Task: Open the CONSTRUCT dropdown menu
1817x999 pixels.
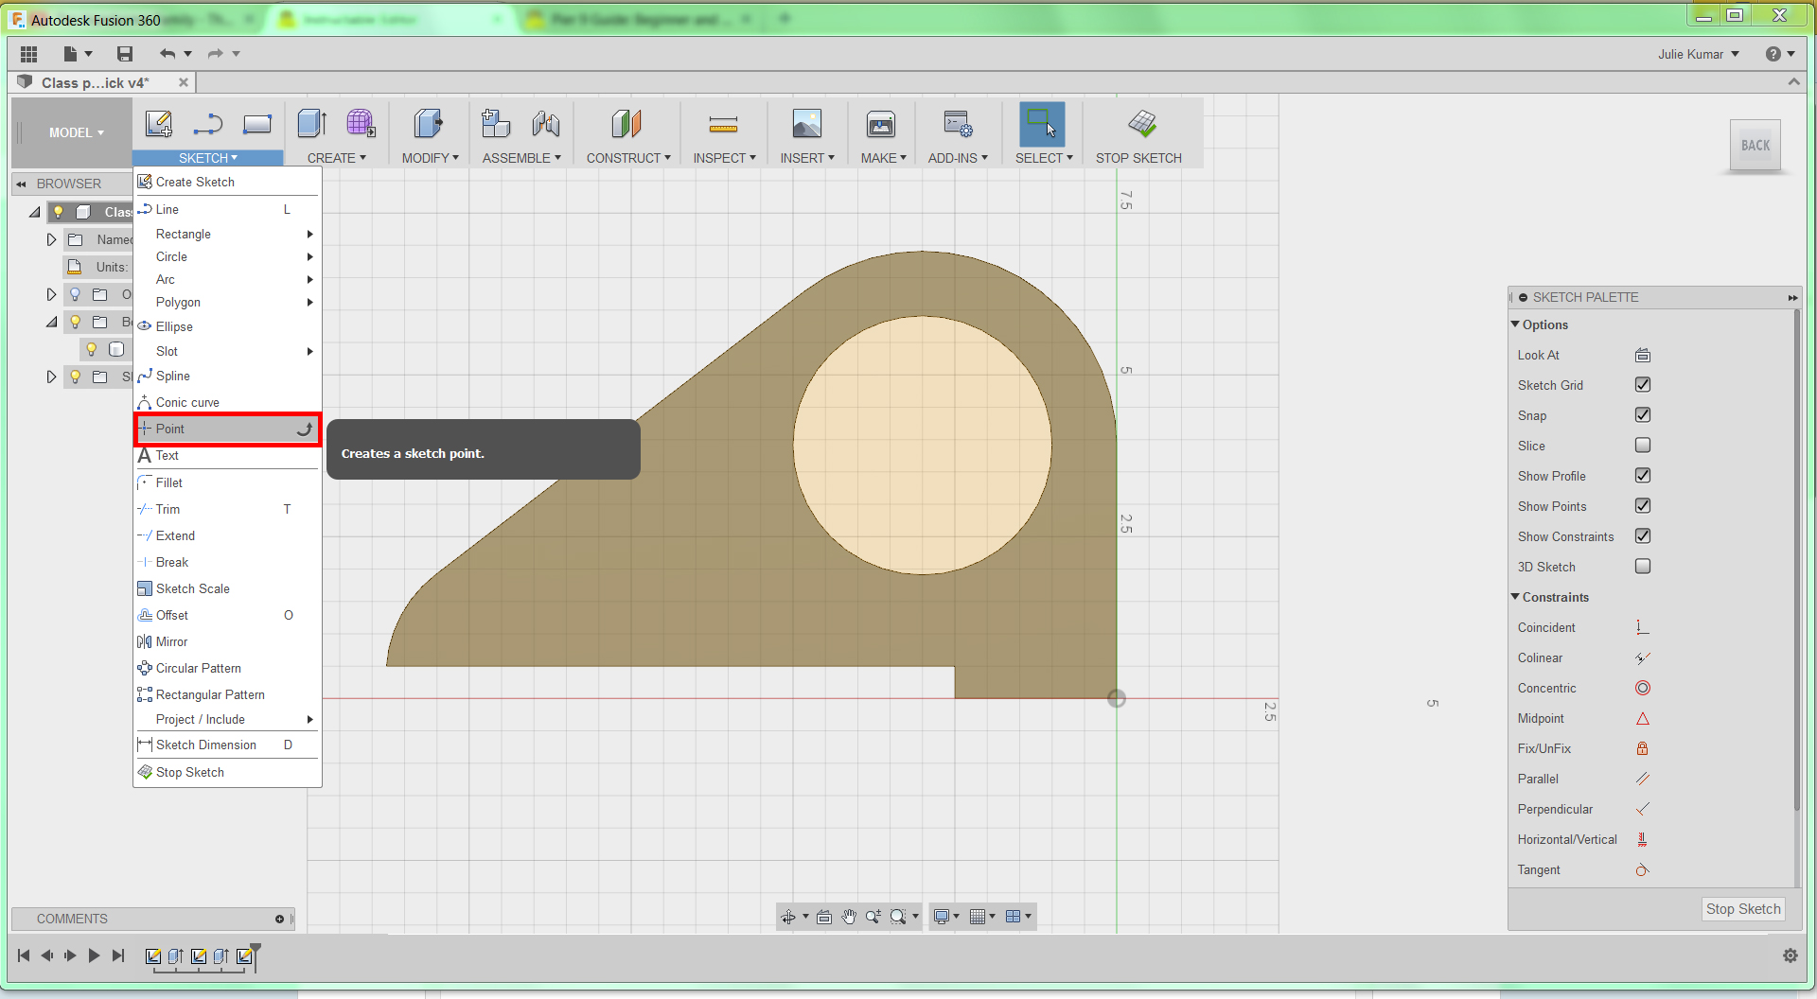Action: click(x=628, y=158)
